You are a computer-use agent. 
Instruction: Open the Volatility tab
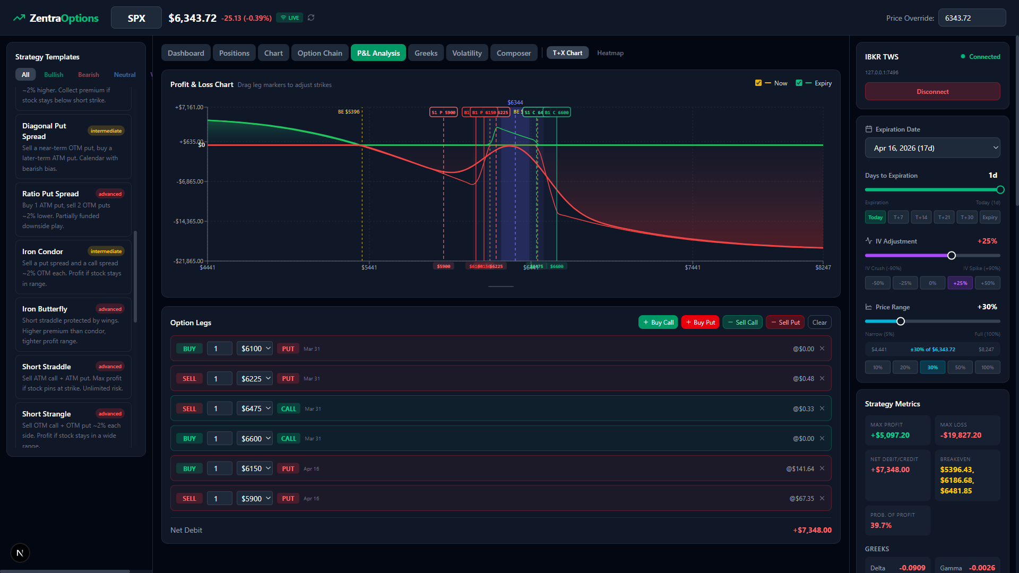[x=467, y=53]
